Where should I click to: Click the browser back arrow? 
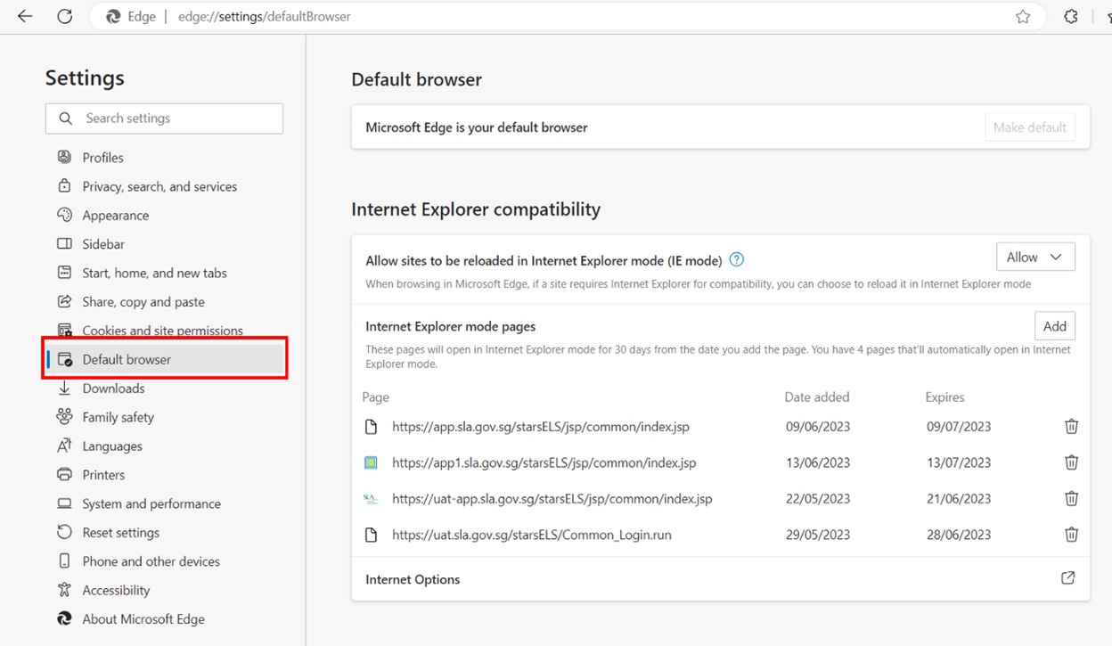click(25, 16)
